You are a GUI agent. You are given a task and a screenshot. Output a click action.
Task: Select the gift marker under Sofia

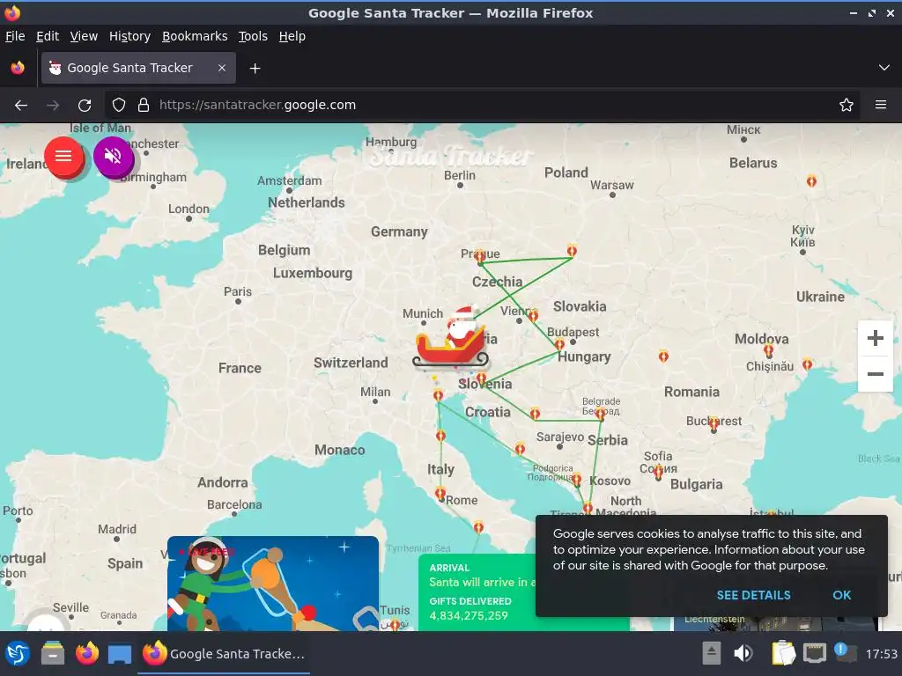coord(658,473)
